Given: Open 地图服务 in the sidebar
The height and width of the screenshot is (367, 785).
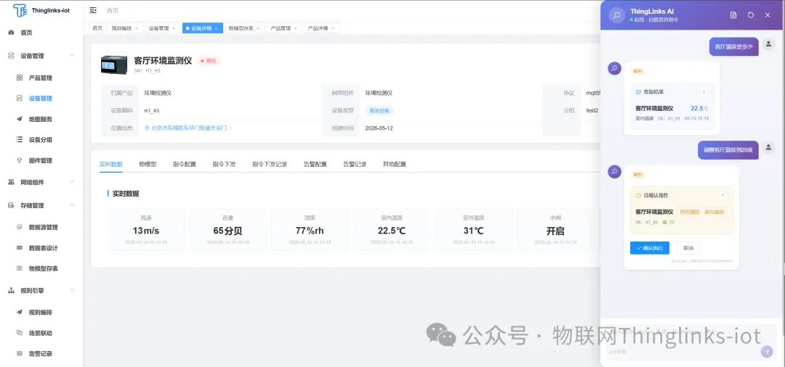Looking at the screenshot, I should click(x=40, y=119).
